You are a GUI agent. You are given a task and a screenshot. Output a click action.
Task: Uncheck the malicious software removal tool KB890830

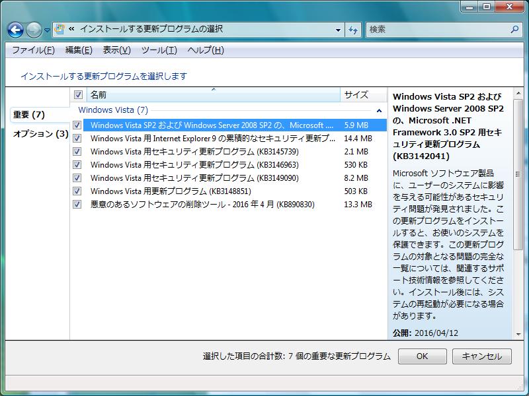[x=77, y=205]
